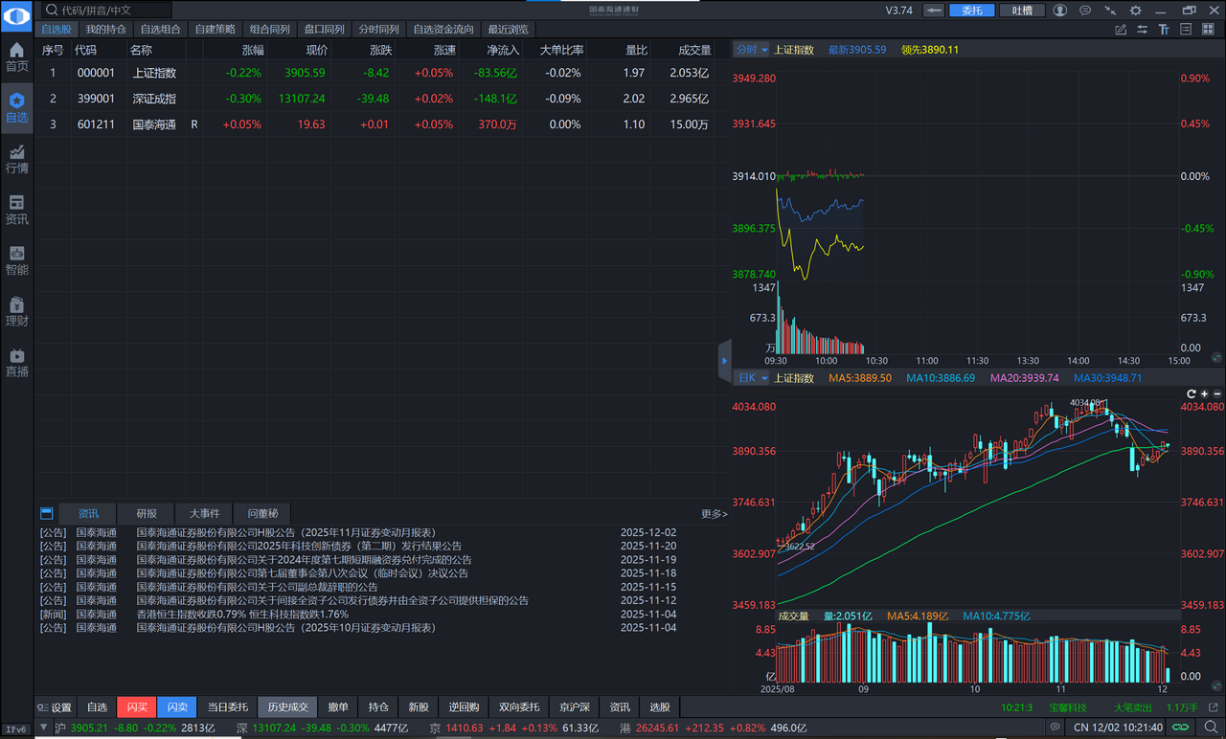Switch to the 我的持仓 tab
The width and height of the screenshot is (1226, 739).
click(x=105, y=29)
